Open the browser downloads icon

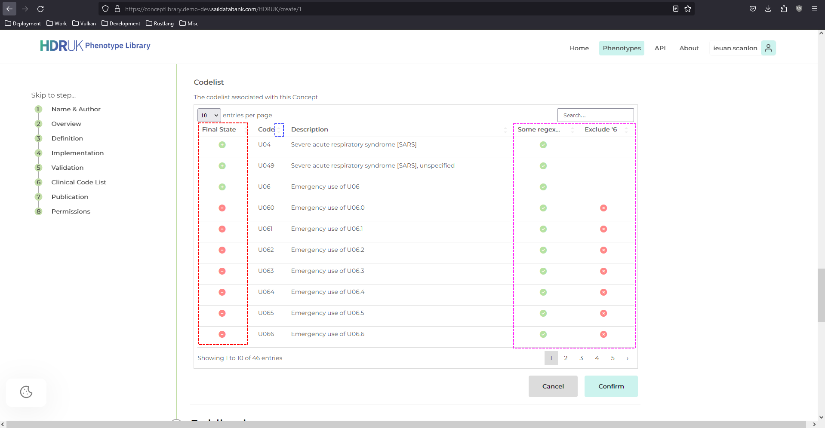pos(768,9)
